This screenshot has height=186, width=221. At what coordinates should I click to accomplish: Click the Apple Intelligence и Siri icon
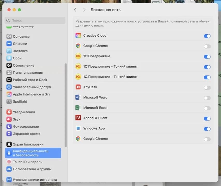9,94
